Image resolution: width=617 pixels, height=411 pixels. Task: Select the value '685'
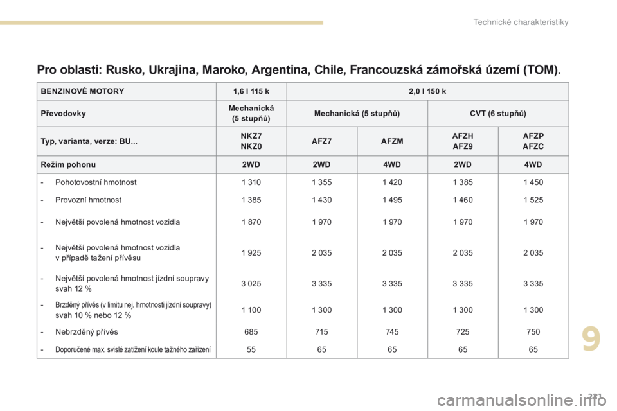(251, 331)
